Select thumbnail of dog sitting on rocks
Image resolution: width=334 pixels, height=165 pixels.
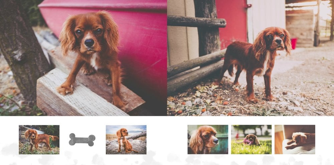pyautogui.click(x=126, y=139)
